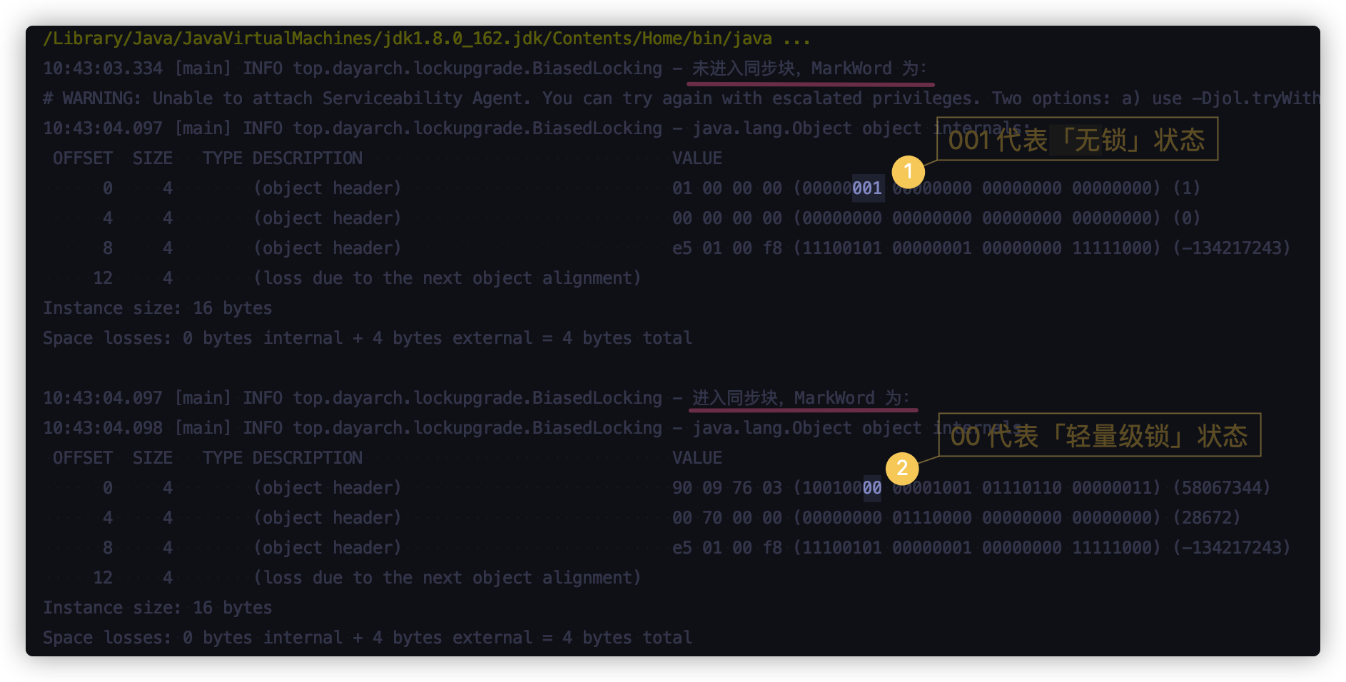Select the annotation box reading 001 代表「无锁」状态
Screen dimensions: 1346x682
tap(1076, 139)
